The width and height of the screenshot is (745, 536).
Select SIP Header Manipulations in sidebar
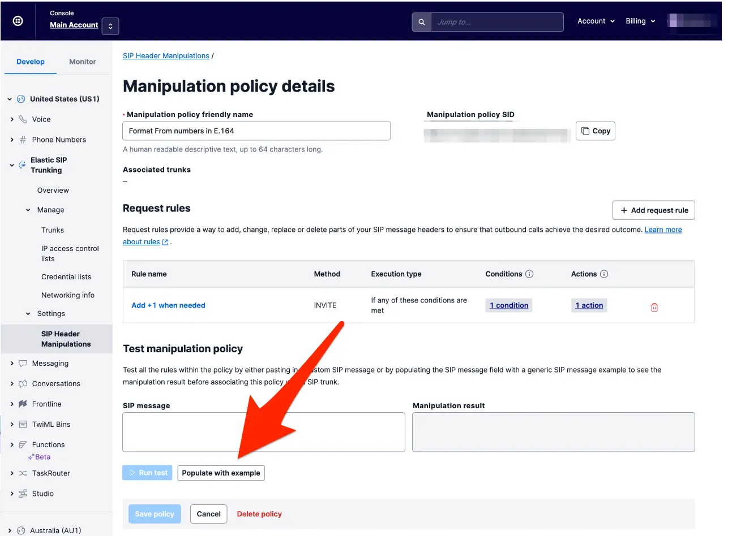(57, 339)
